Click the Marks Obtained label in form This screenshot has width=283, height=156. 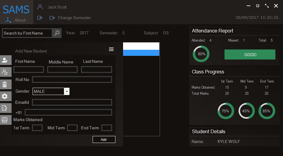28,120
